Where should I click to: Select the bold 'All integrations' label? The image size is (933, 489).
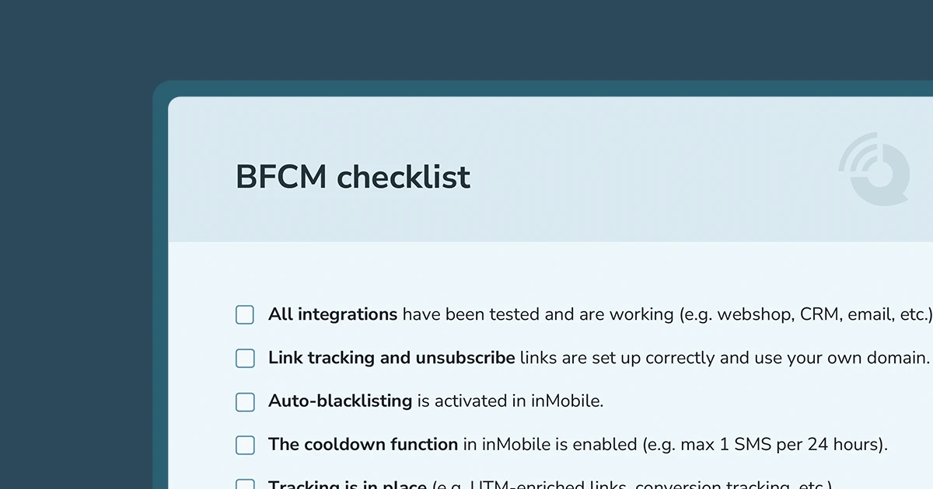tap(333, 314)
